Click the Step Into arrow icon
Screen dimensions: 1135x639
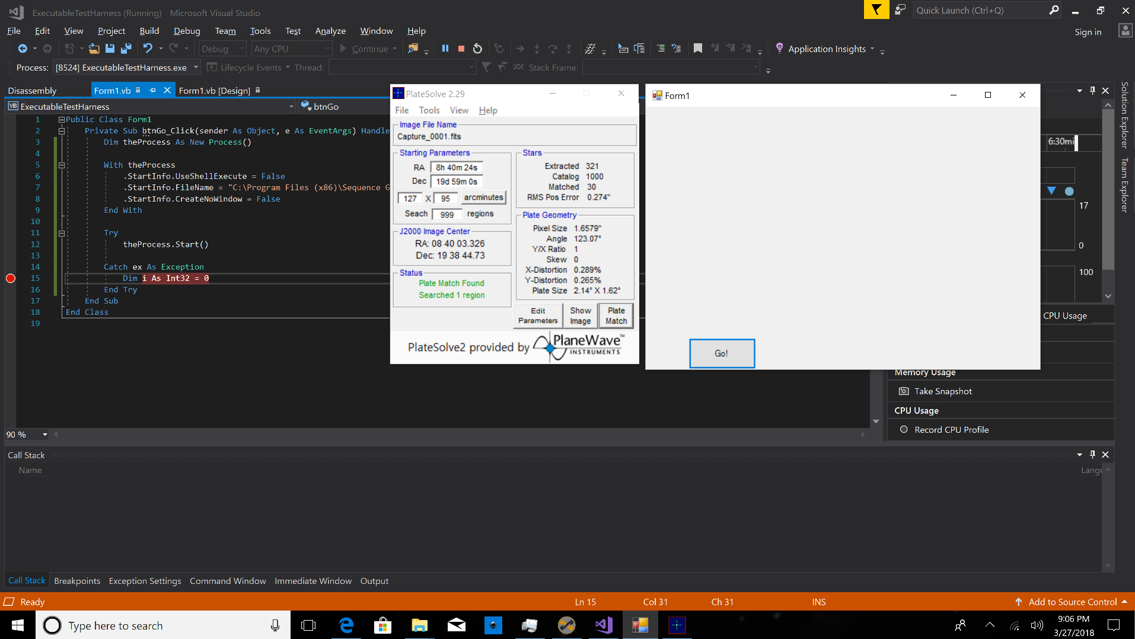click(537, 49)
